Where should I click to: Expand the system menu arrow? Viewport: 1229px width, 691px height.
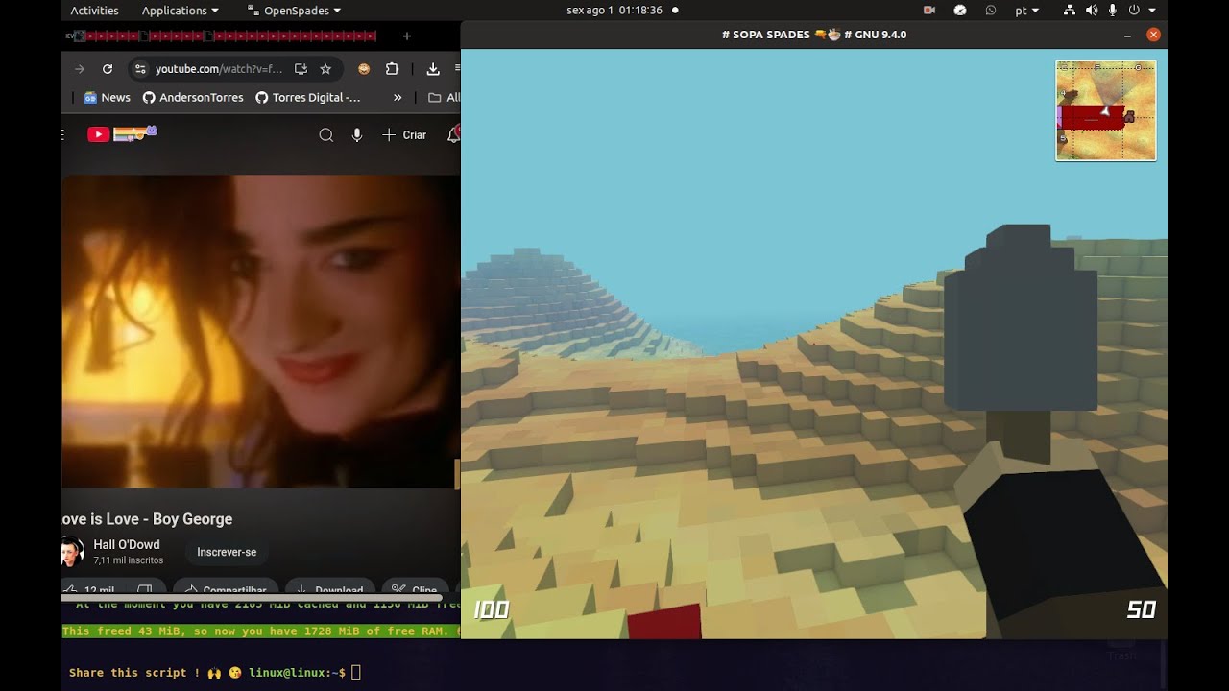tap(1152, 11)
